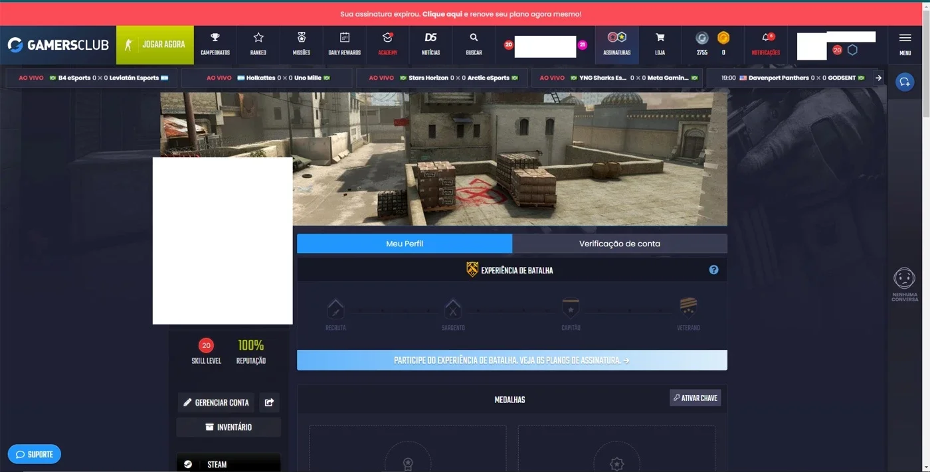Click the second empty medal slot
The image size is (930, 472).
click(x=616, y=449)
